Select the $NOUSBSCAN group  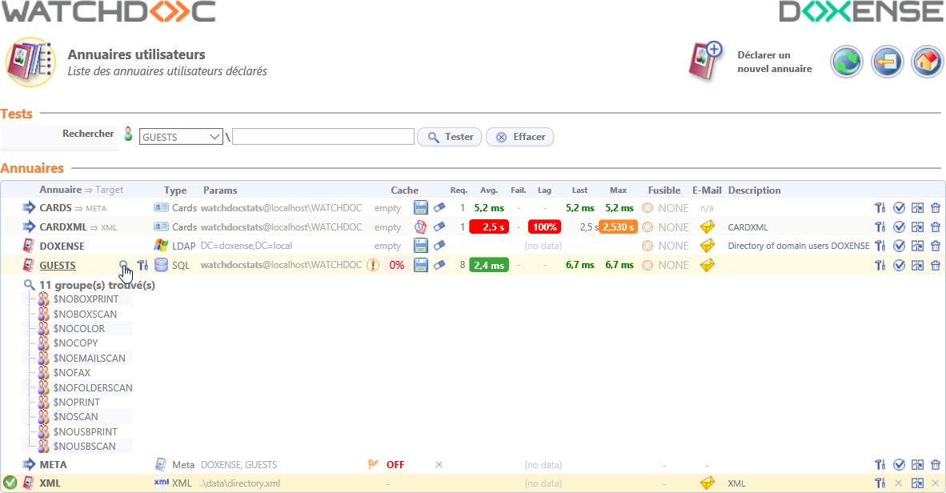pos(85,447)
